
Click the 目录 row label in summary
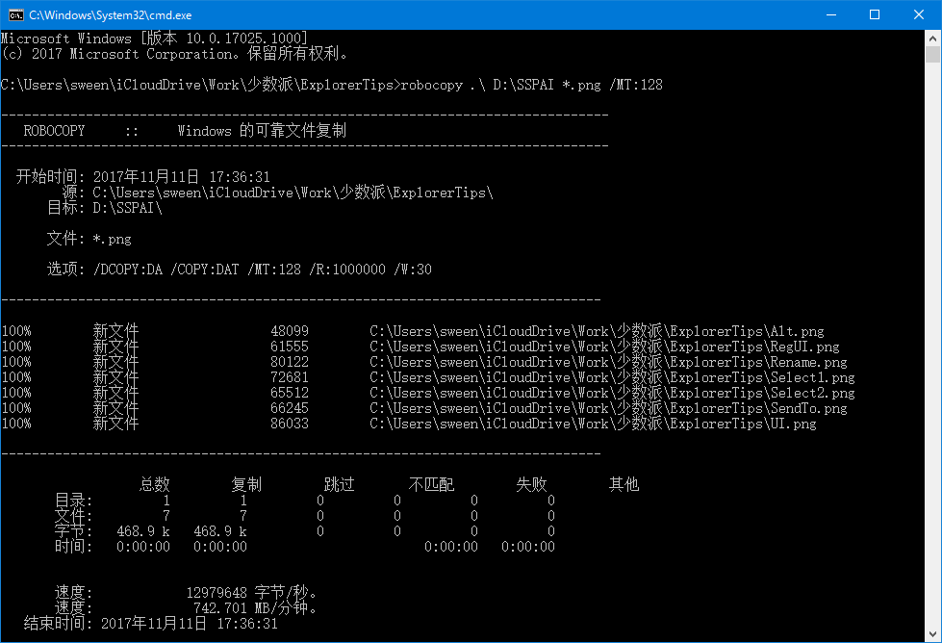click(x=73, y=500)
